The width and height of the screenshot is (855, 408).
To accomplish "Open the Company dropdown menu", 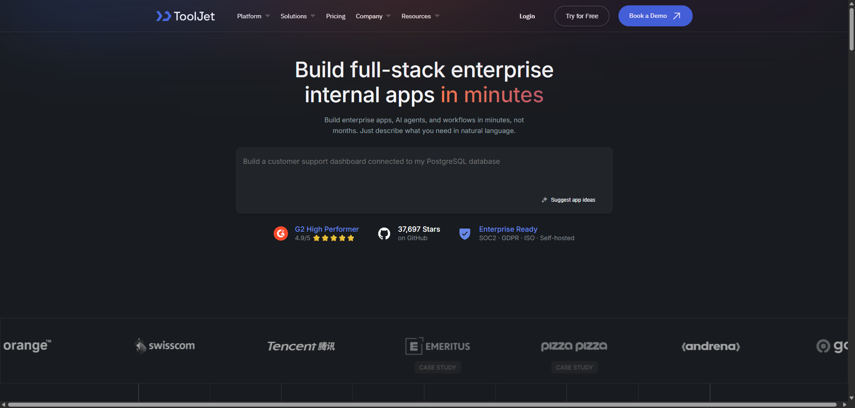I will click(373, 16).
